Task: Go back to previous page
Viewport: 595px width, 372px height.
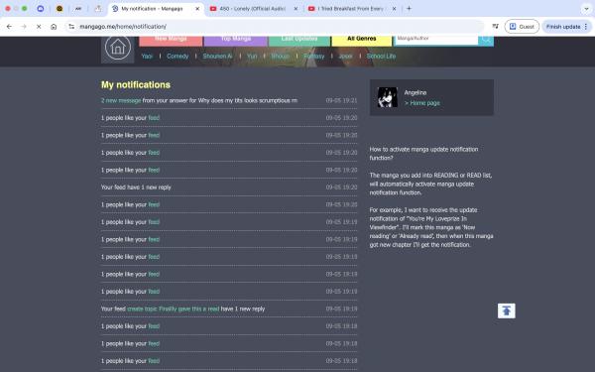Action: (x=9, y=27)
